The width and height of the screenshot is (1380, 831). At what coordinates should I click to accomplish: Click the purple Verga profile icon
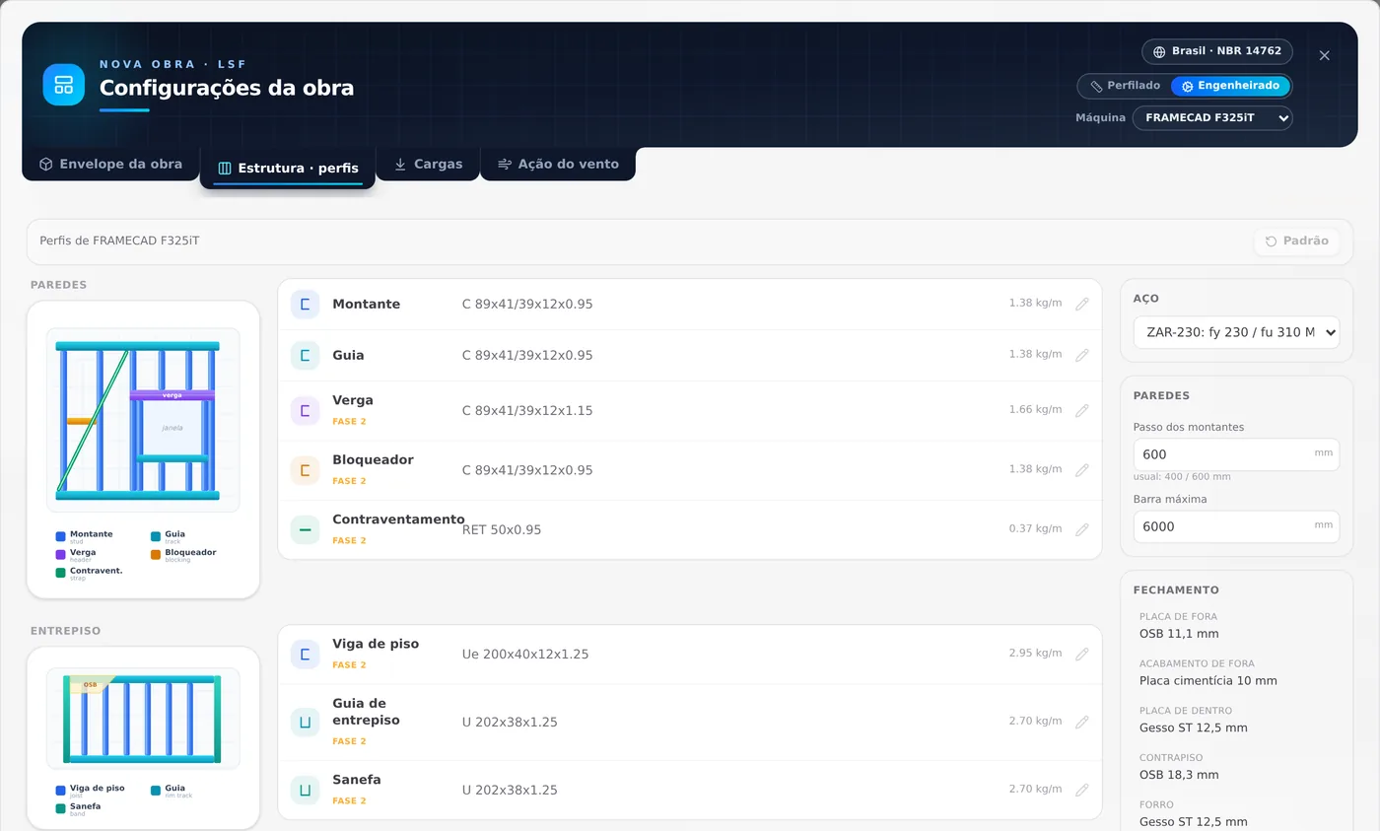coord(306,411)
